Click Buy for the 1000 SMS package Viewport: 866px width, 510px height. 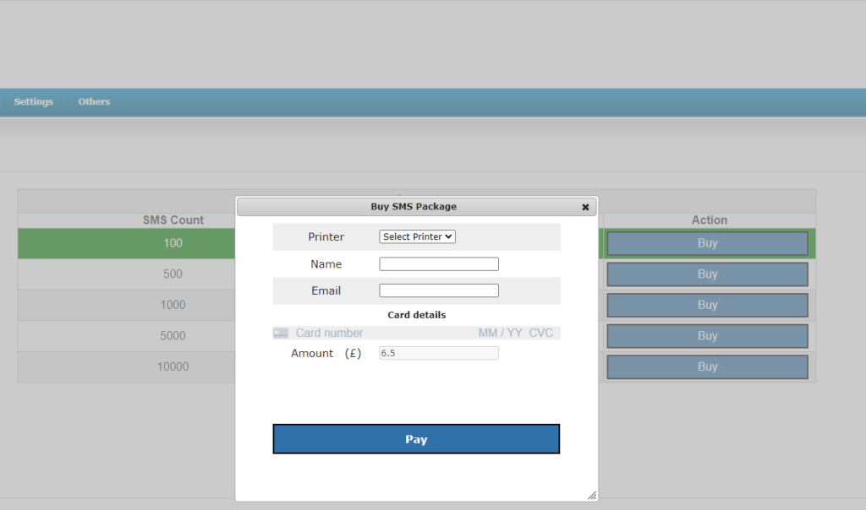coord(707,305)
